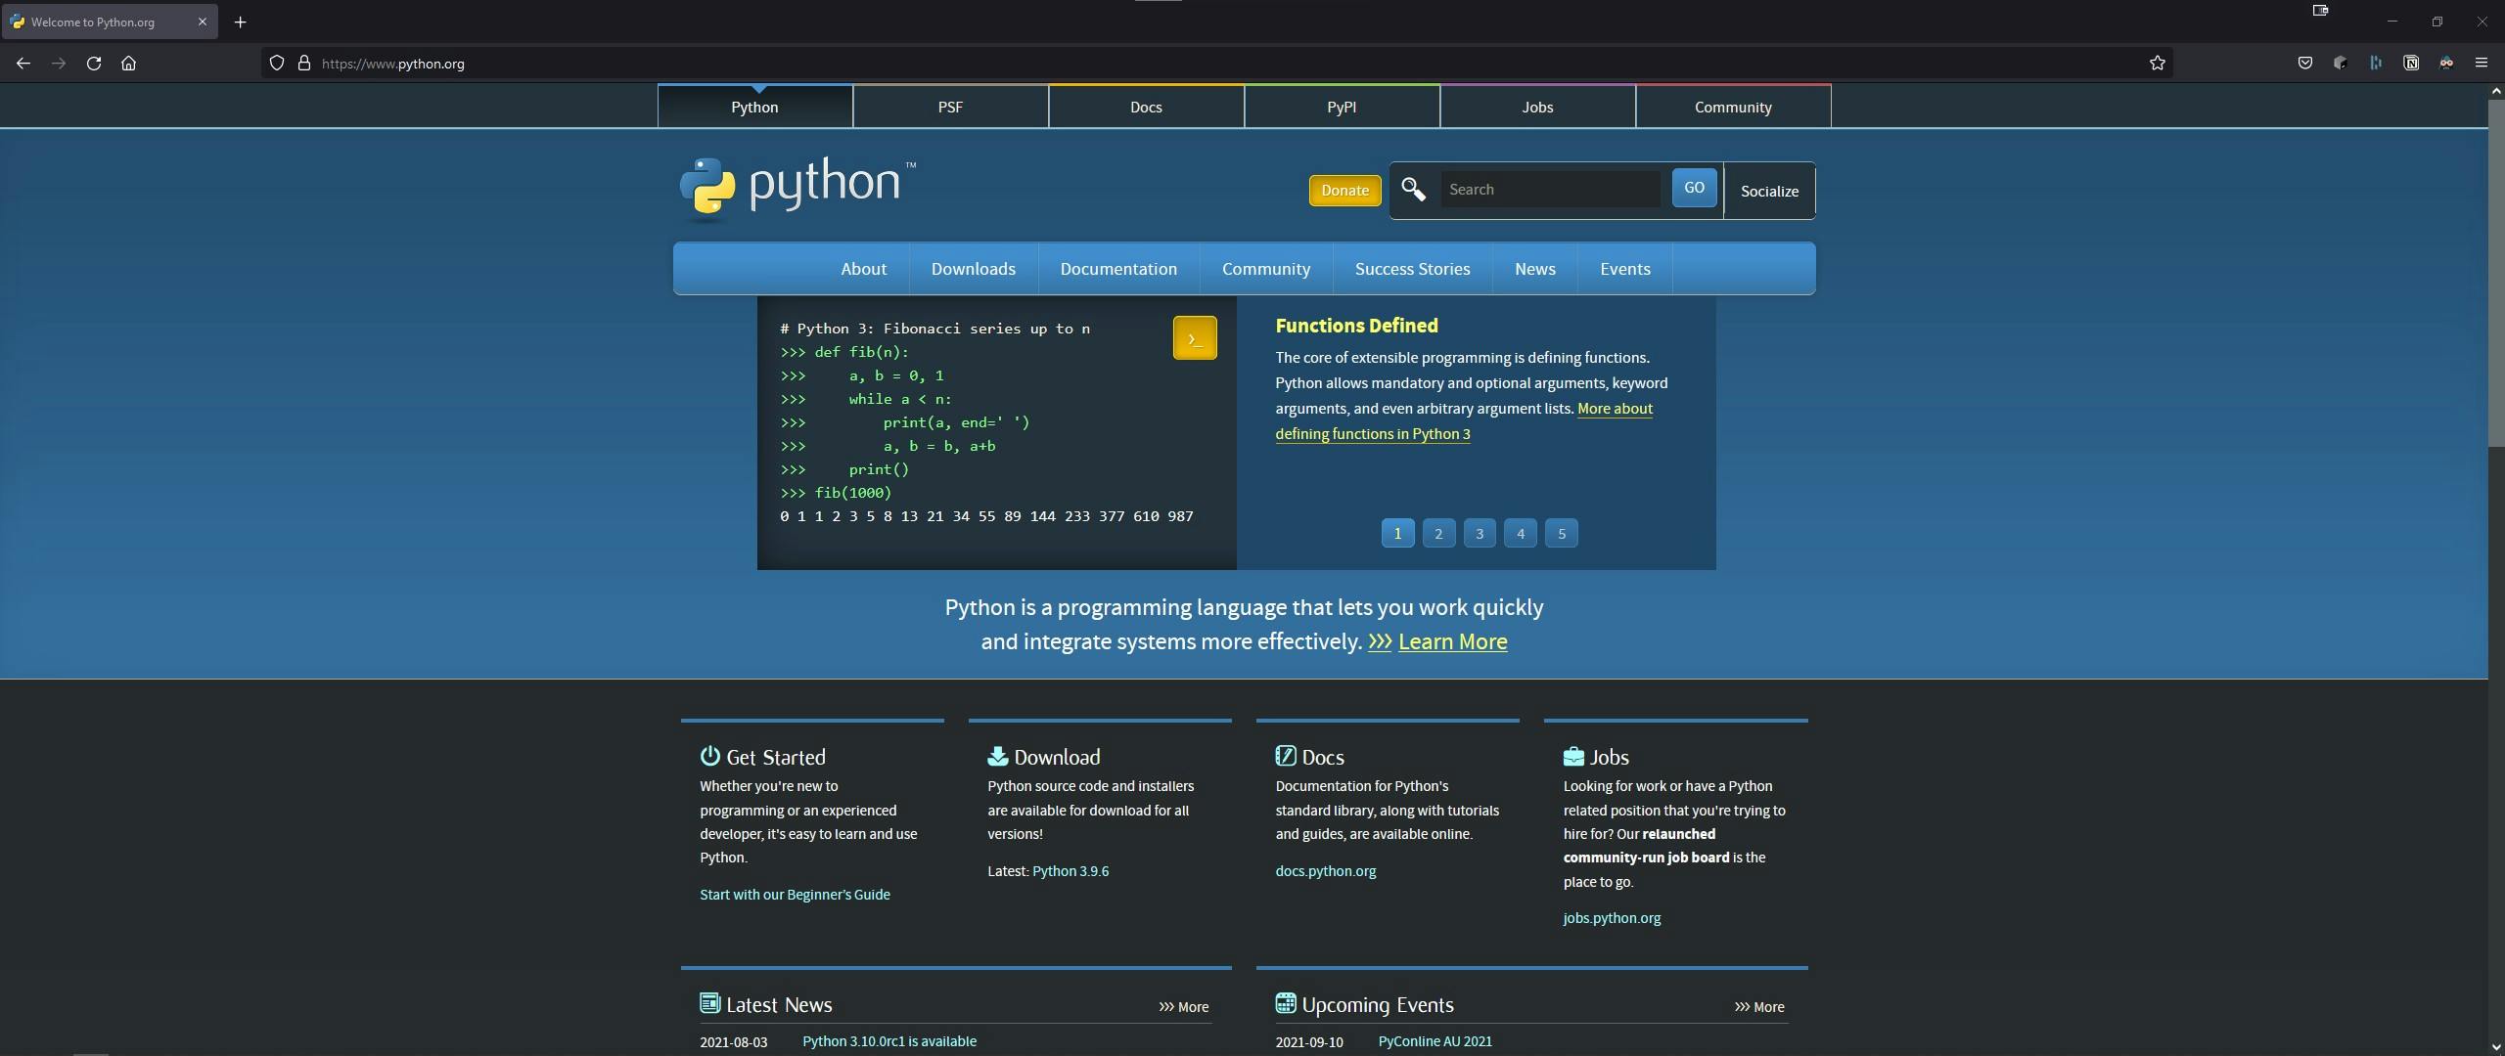Click the magnifying glass search icon
Image resolution: width=2505 pixels, height=1056 pixels.
point(1413,189)
